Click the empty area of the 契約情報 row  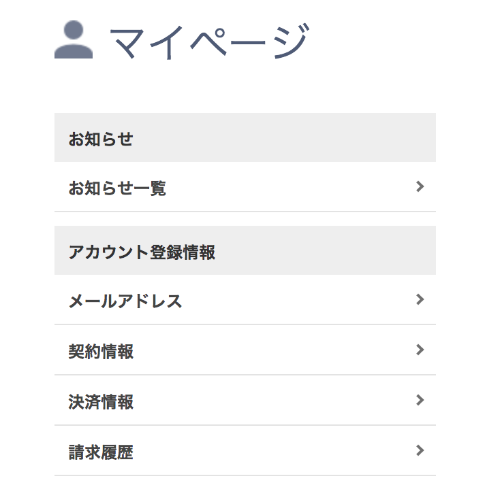pos(274,350)
